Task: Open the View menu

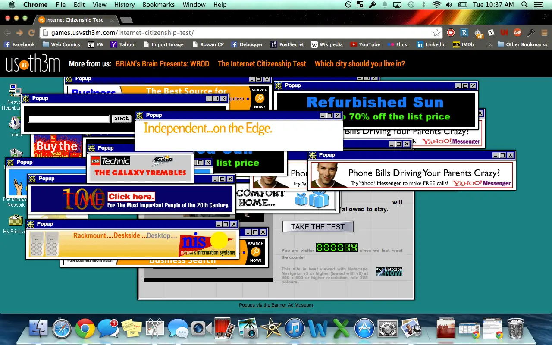Action: tap(99, 5)
